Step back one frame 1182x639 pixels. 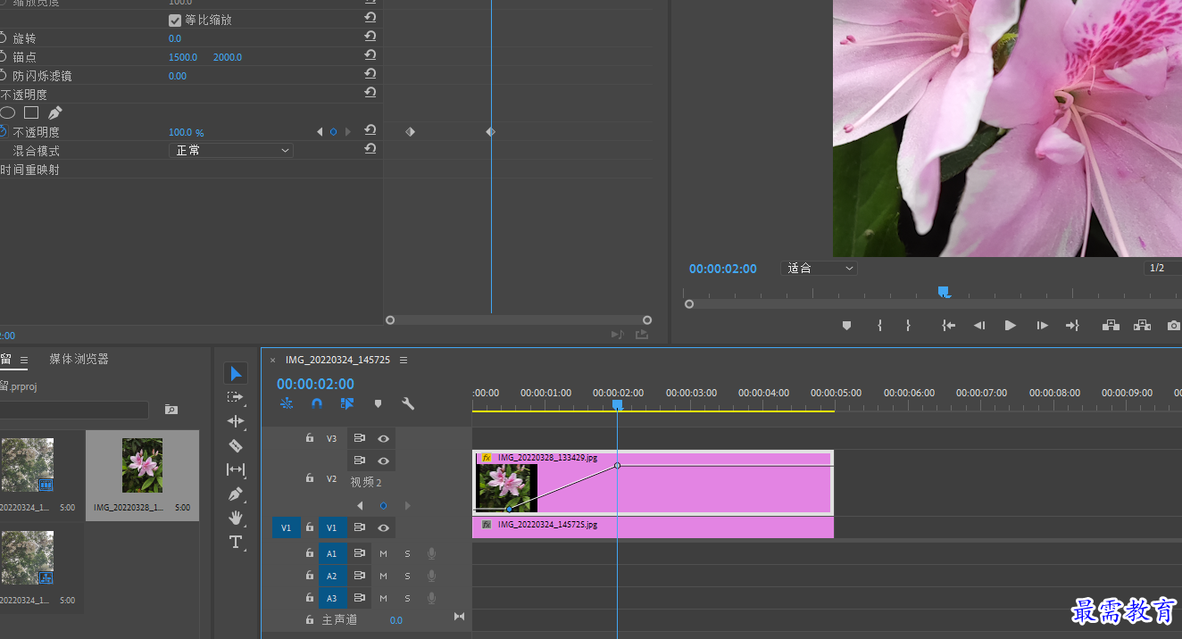click(x=979, y=326)
